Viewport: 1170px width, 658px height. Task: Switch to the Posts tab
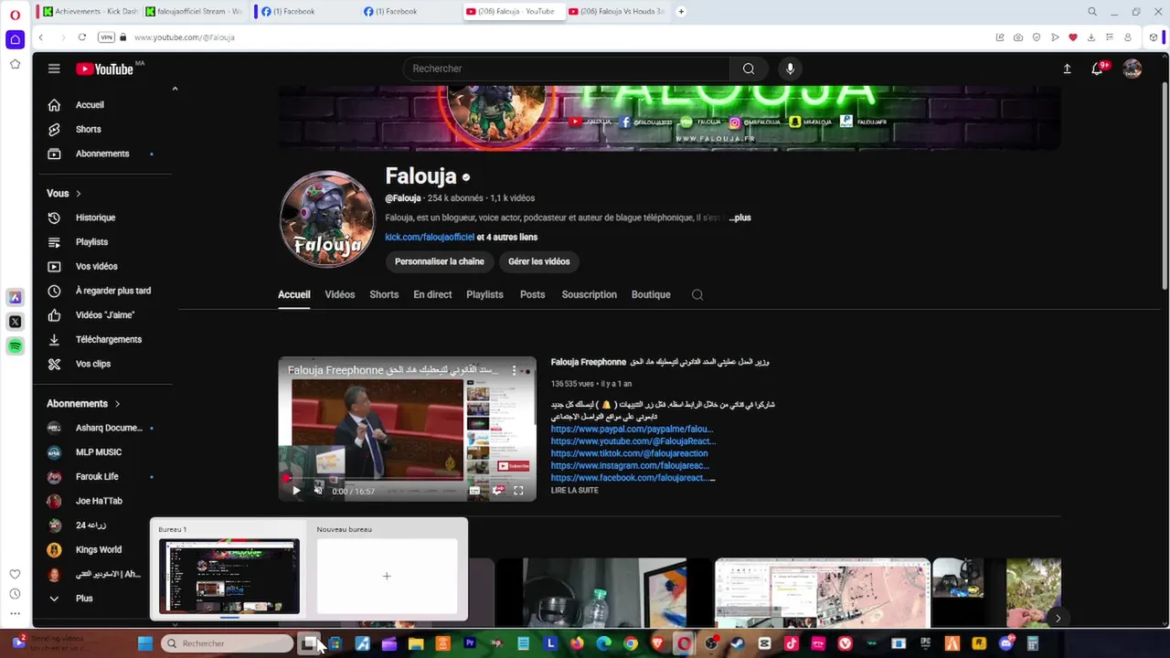pyautogui.click(x=532, y=295)
